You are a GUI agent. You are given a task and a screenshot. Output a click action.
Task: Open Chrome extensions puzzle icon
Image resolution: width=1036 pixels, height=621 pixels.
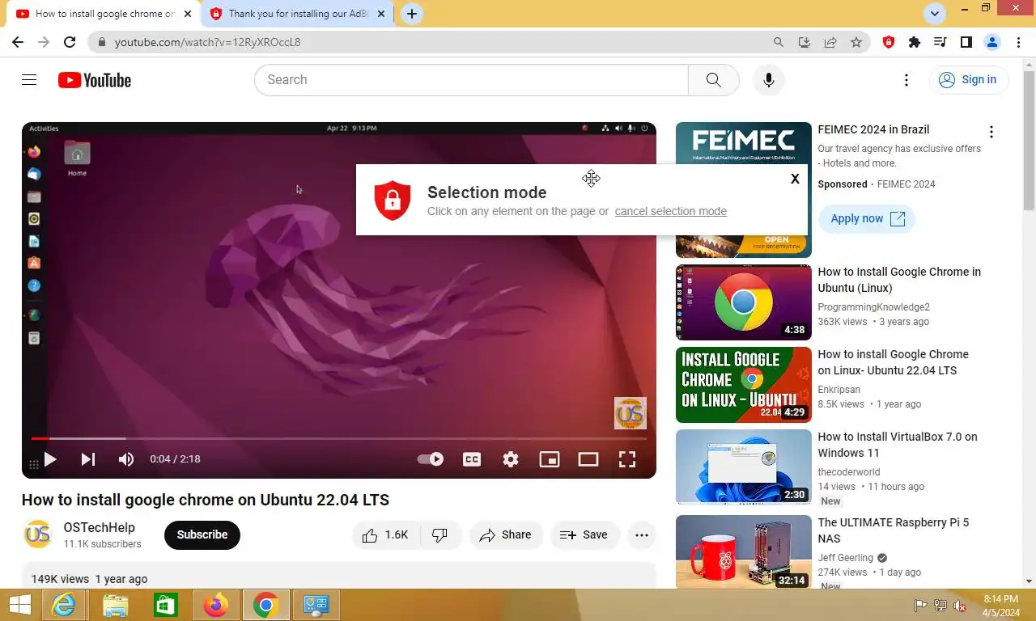tap(915, 42)
